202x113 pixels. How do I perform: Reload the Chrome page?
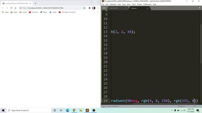click(11, 8)
